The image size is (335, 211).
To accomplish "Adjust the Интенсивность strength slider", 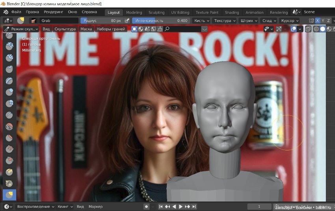I will pos(161,20).
